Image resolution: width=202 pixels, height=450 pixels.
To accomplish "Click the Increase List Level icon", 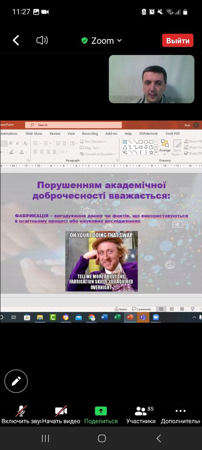I will (x=64, y=143).
